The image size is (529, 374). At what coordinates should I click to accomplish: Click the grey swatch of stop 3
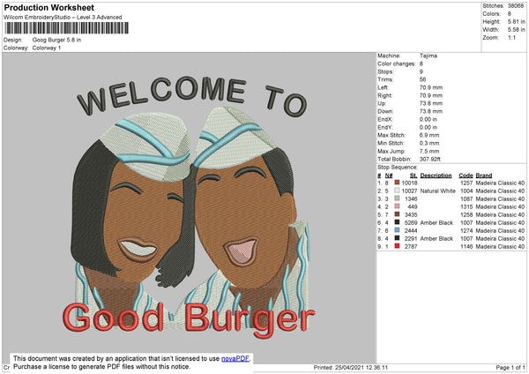[397, 198]
